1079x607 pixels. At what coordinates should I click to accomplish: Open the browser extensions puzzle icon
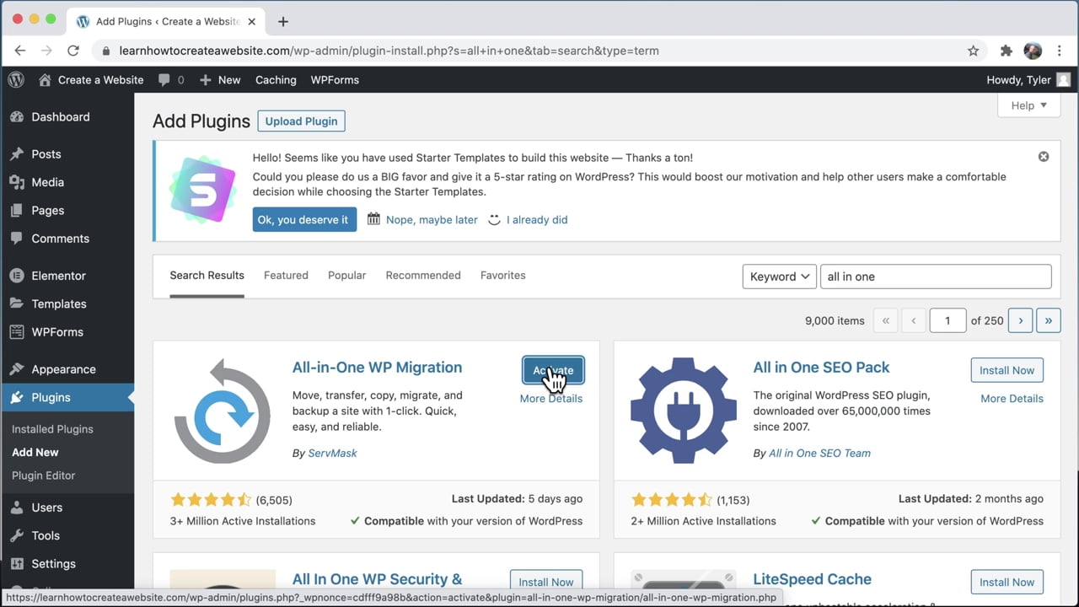click(x=1006, y=51)
